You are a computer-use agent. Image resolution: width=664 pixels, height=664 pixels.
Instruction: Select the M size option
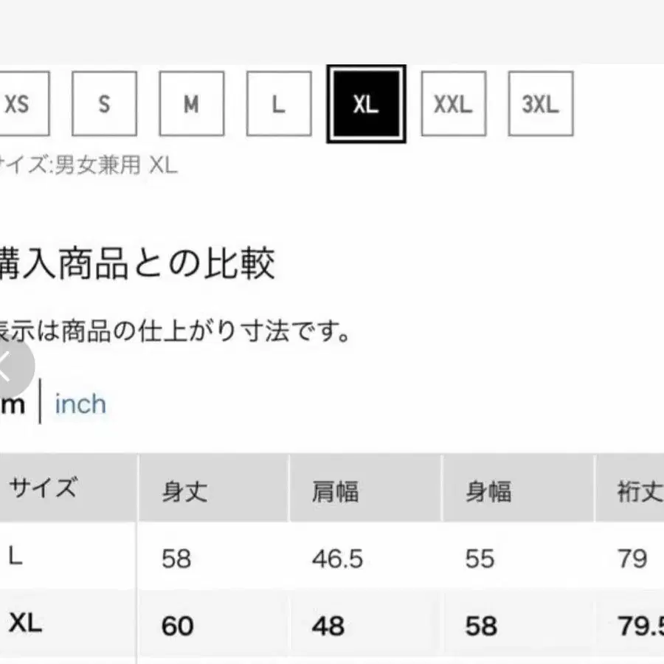point(191,105)
